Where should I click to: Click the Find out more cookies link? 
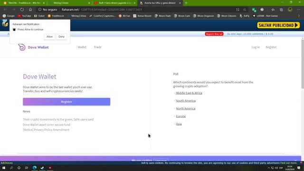click(x=288, y=163)
